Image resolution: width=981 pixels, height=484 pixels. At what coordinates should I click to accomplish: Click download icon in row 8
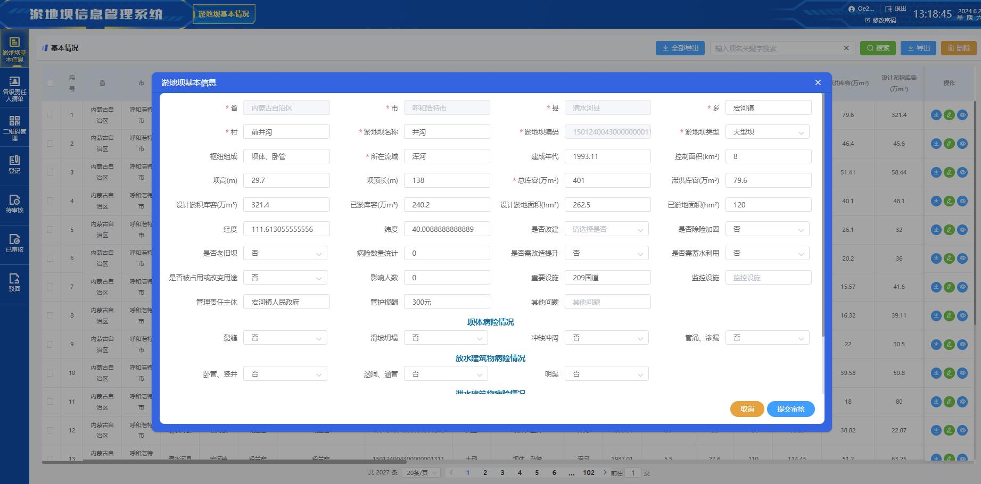point(936,316)
